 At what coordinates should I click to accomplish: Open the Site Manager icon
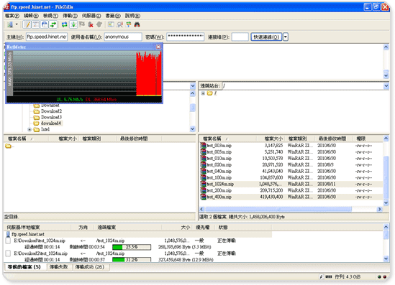(10, 24)
